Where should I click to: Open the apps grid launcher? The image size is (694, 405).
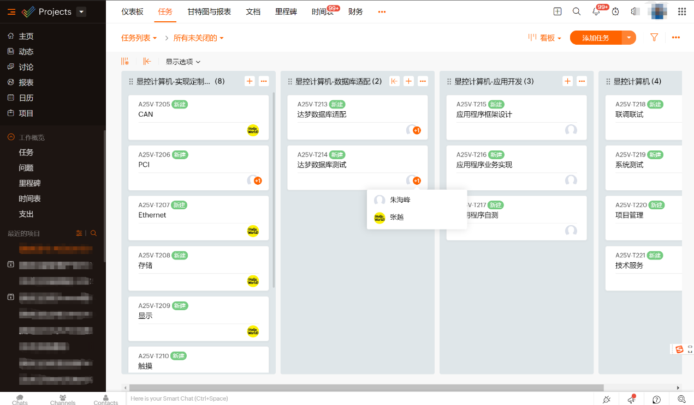click(682, 11)
